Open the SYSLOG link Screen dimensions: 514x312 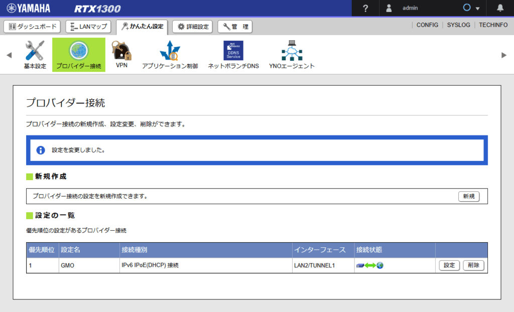pos(458,25)
